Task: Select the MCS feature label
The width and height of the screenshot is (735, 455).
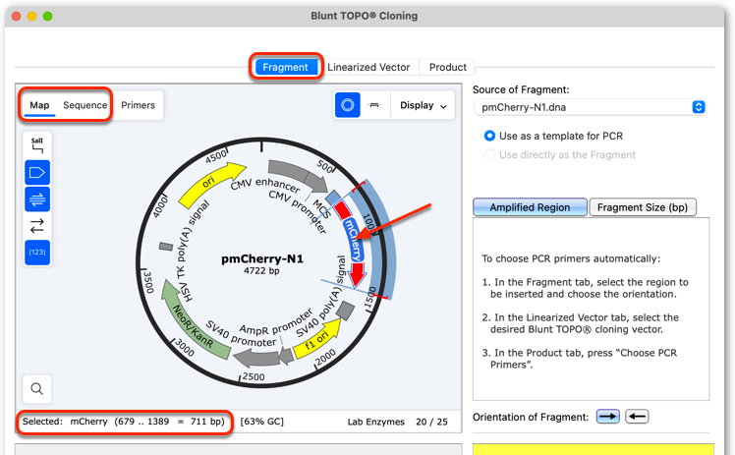Action: point(321,208)
